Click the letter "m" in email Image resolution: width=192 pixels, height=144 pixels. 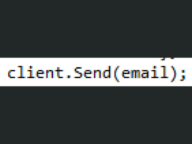tap(135, 74)
